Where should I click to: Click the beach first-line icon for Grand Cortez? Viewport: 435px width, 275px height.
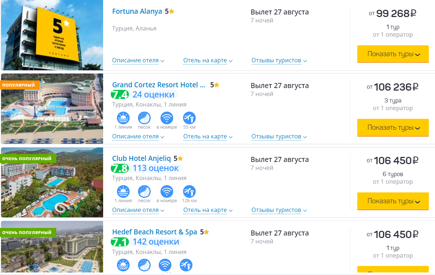pyautogui.click(x=123, y=118)
